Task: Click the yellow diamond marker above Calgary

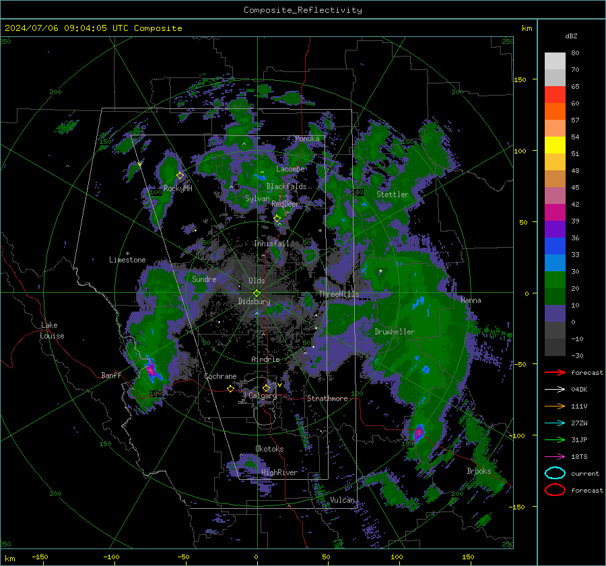Action: pos(266,388)
